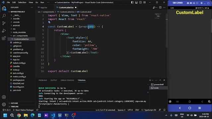Image resolution: width=212 pixels, height=119 pixels.
Task: Click errors and warnings count in status bar
Action: pos(7,110)
